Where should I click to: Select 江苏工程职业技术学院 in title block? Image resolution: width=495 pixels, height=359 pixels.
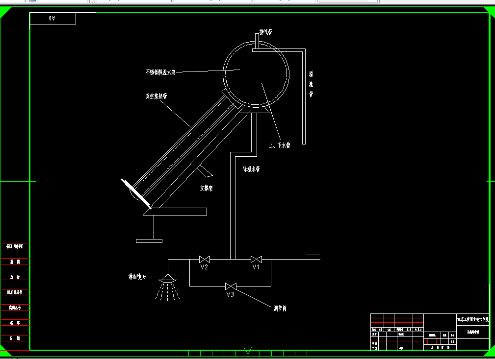472,320
